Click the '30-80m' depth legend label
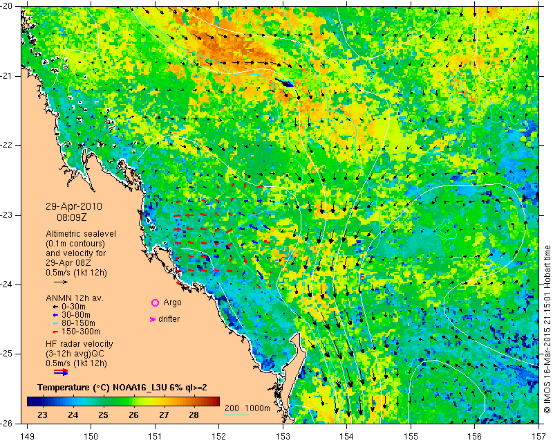The width and height of the screenshot is (553, 443). 76,315
